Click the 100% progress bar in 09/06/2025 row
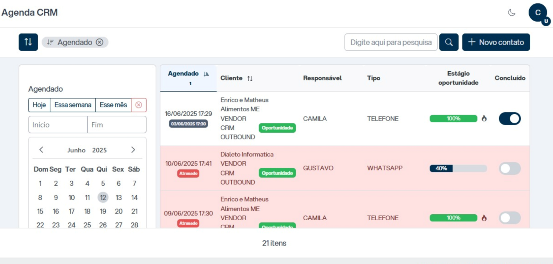The width and height of the screenshot is (553, 264). pyautogui.click(x=453, y=218)
